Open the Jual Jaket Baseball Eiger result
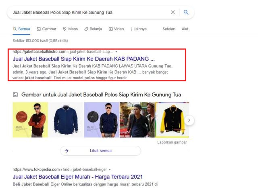The height and width of the screenshot is (188, 258). click(77, 177)
